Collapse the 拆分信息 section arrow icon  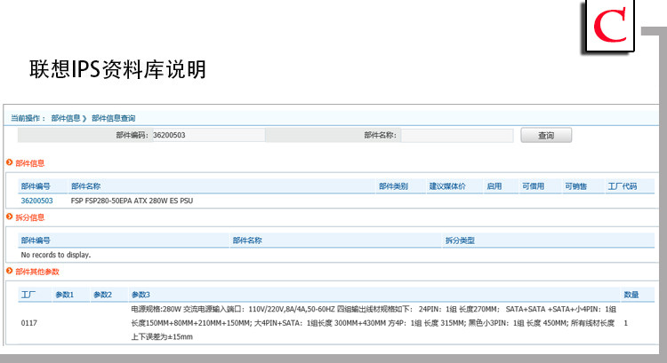(10, 217)
